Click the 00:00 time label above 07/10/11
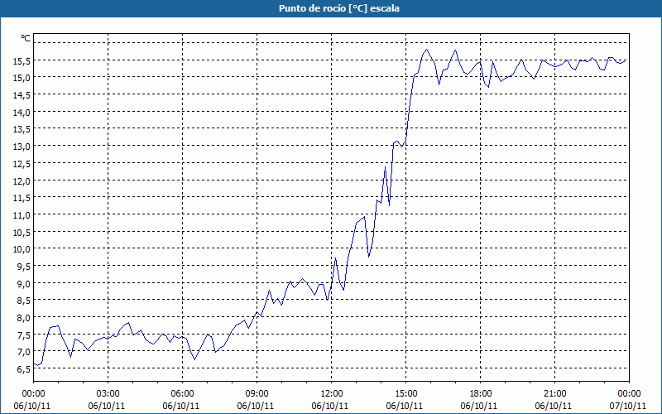 tap(629, 394)
